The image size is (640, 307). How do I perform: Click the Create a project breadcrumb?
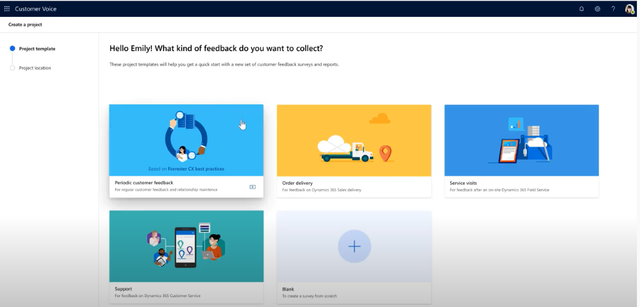pyautogui.click(x=25, y=24)
